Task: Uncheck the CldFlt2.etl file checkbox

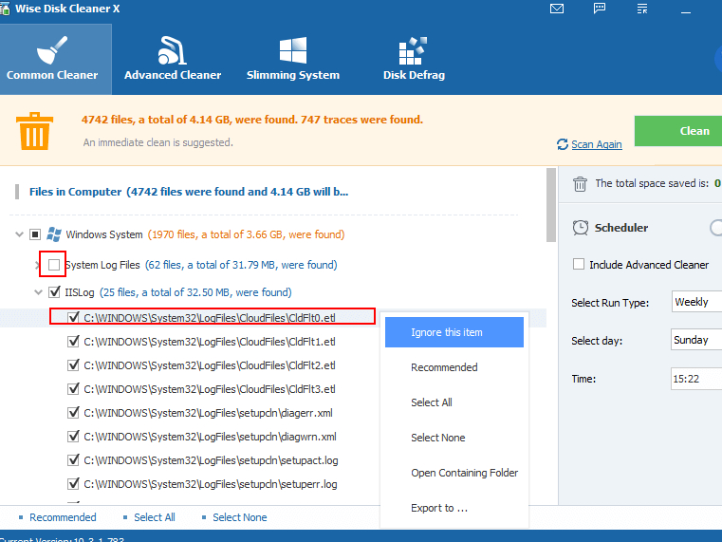Action: tap(73, 365)
